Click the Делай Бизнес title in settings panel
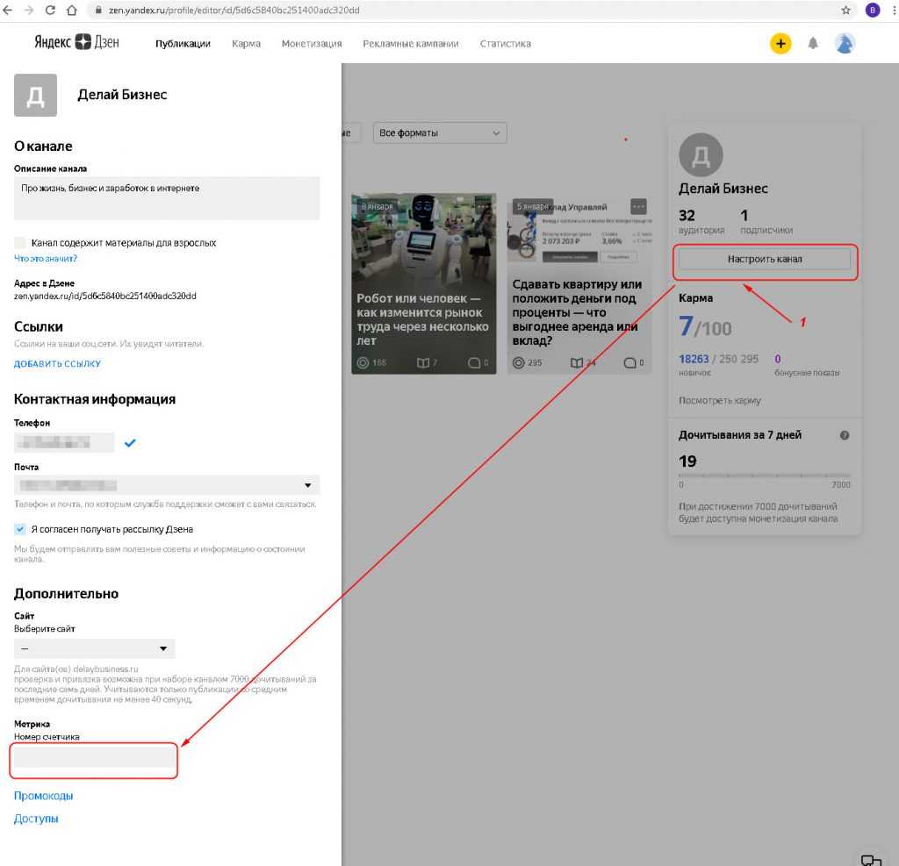 click(122, 95)
